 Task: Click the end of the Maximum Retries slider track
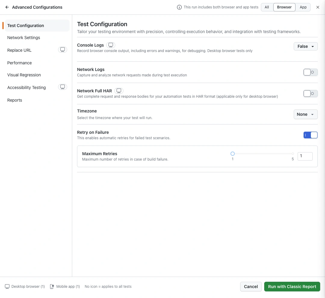click(293, 154)
